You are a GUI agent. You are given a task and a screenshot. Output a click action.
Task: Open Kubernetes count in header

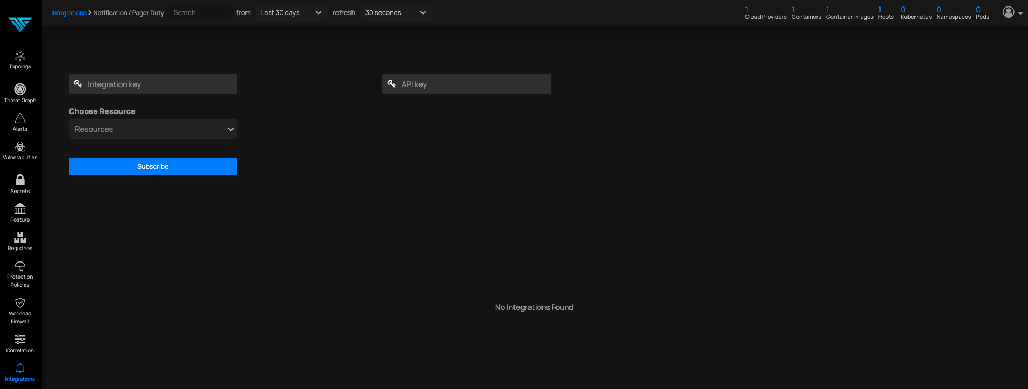point(916,13)
